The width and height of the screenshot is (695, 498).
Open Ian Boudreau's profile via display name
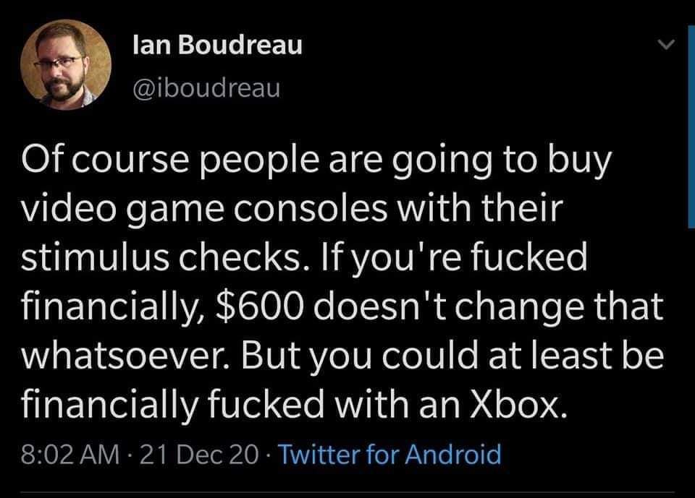tap(217, 45)
